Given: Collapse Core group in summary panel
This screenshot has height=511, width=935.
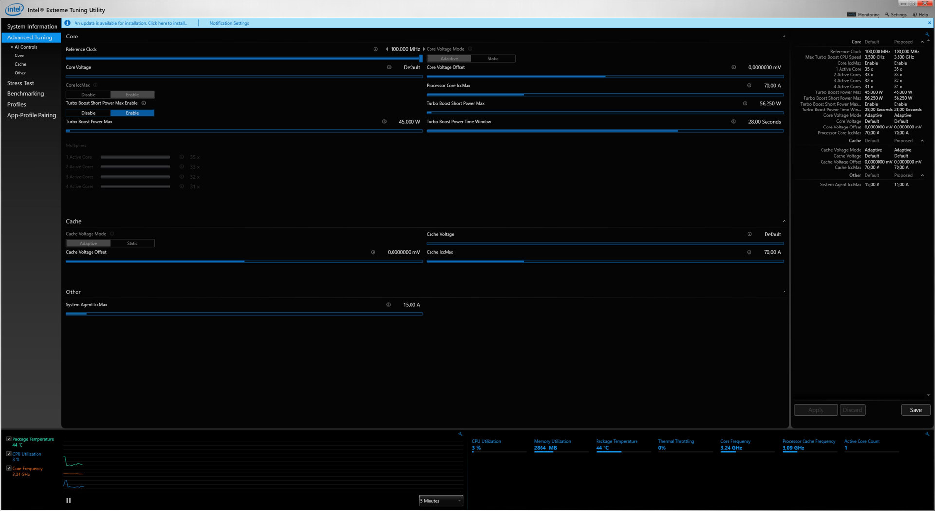Looking at the screenshot, I should pos(922,42).
